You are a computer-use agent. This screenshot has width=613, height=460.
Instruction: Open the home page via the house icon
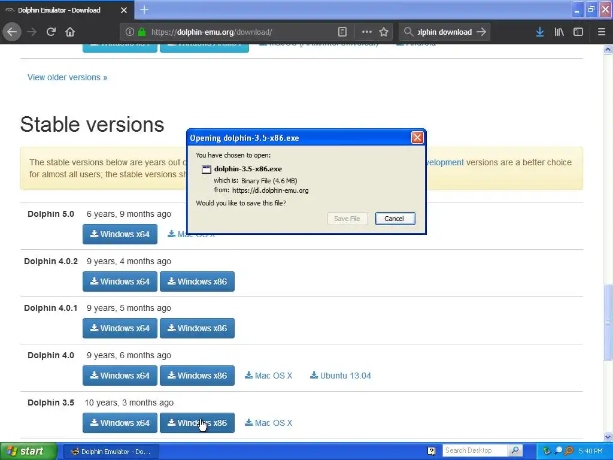70,32
